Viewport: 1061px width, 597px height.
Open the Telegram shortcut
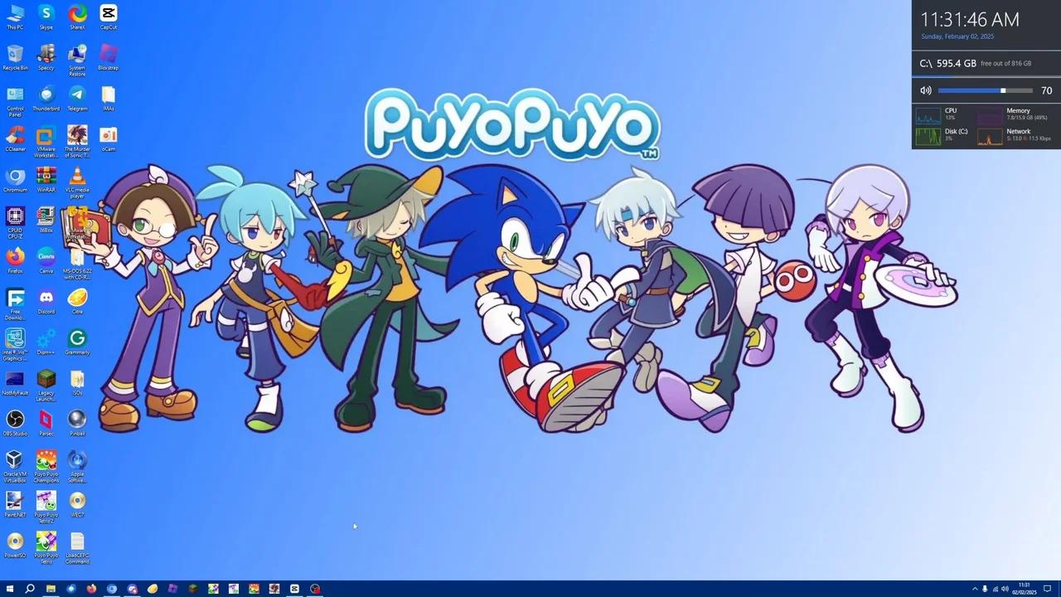(x=77, y=95)
